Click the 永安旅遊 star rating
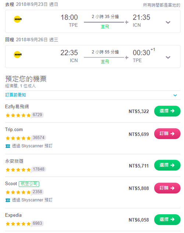Viewport: 184px width, 233px height. (x=18, y=170)
